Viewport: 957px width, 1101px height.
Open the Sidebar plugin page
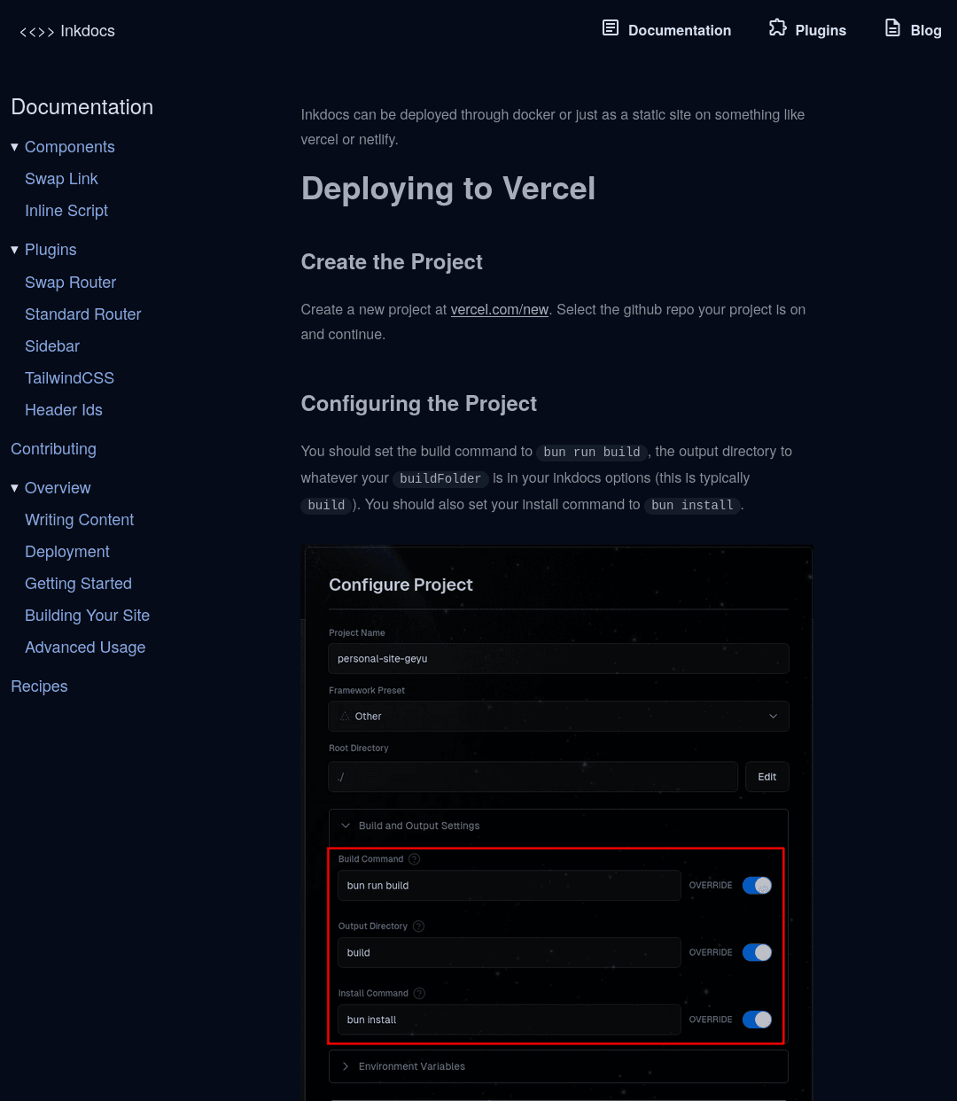(x=52, y=346)
